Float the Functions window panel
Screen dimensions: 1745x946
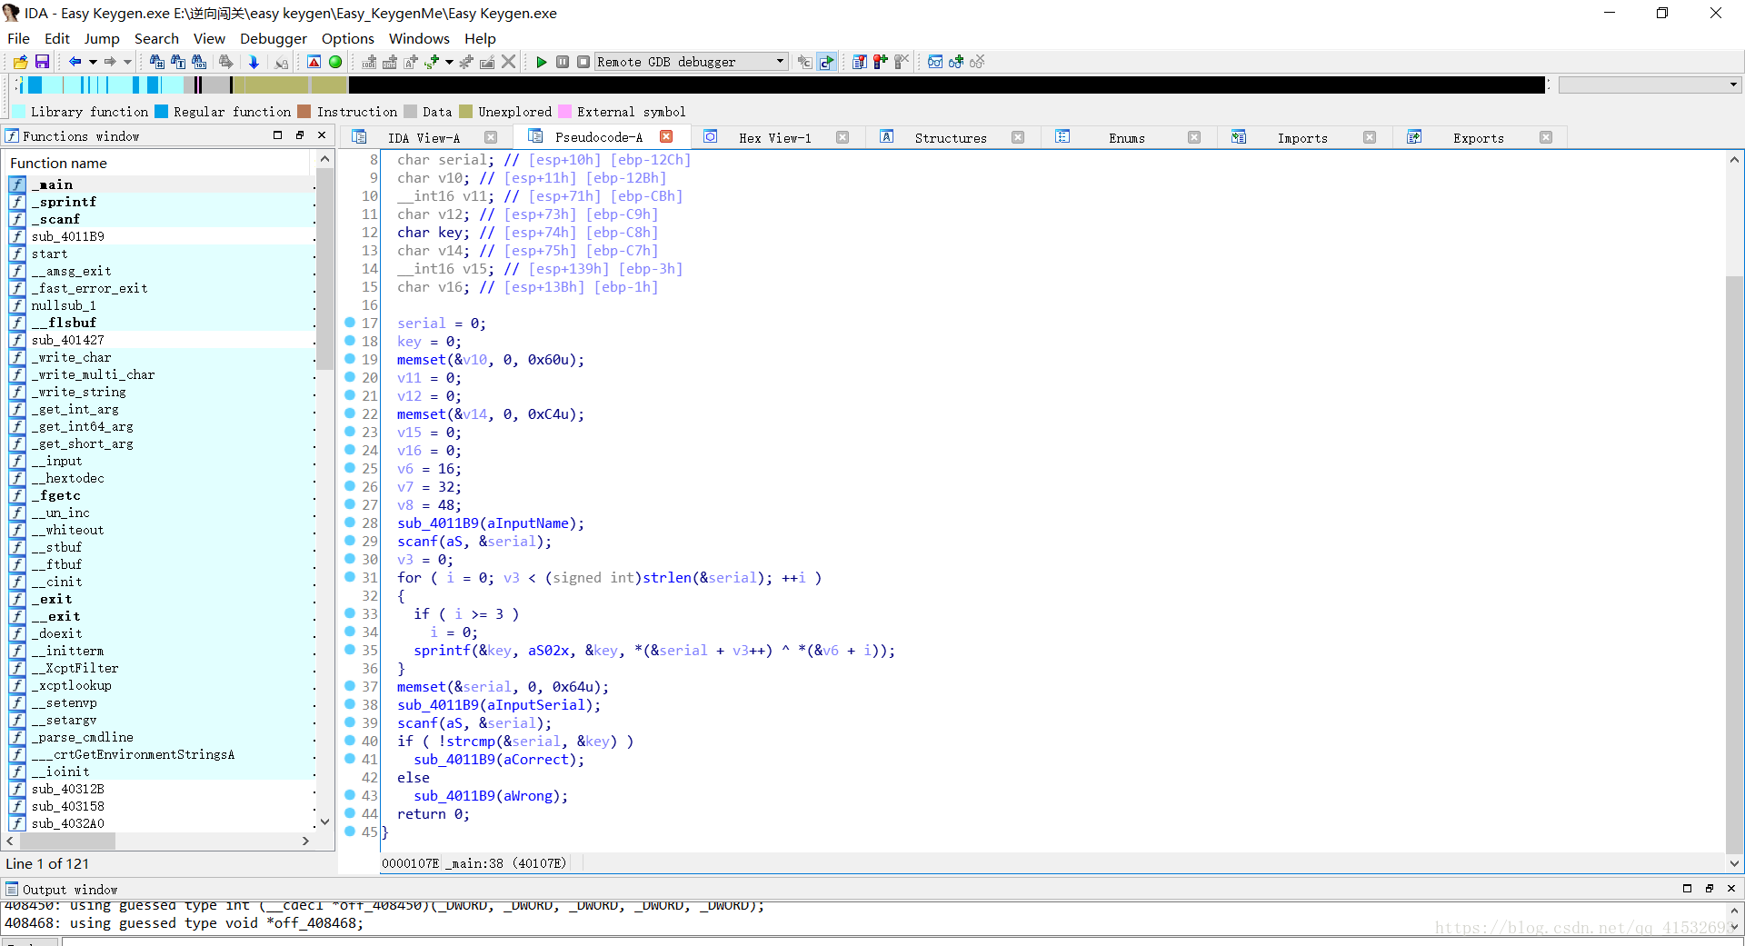(300, 135)
